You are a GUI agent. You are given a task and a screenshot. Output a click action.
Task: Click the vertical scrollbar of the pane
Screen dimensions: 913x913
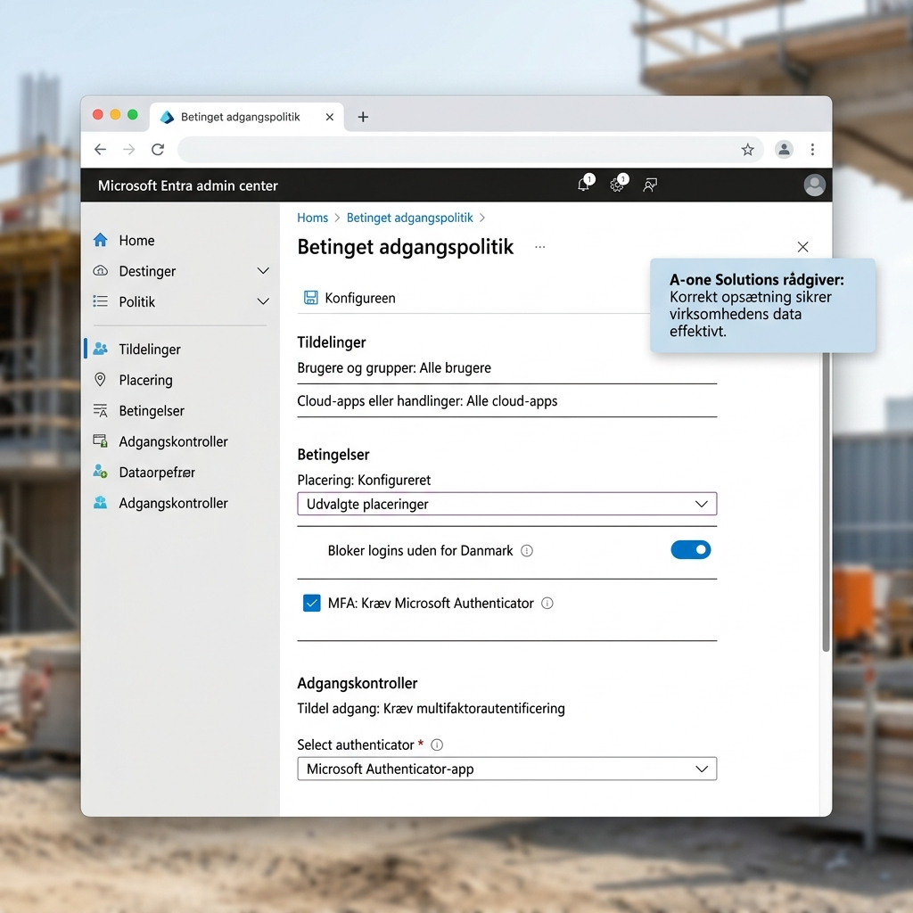pyautogui.click(x=826, y=501)
